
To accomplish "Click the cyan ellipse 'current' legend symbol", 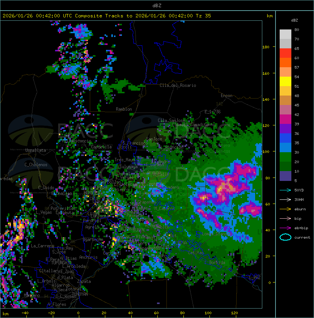I will click(x=285, y=237).
